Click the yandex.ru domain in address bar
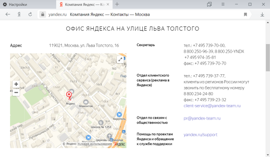Screen dimensions: 270x157 coord(57,14)
